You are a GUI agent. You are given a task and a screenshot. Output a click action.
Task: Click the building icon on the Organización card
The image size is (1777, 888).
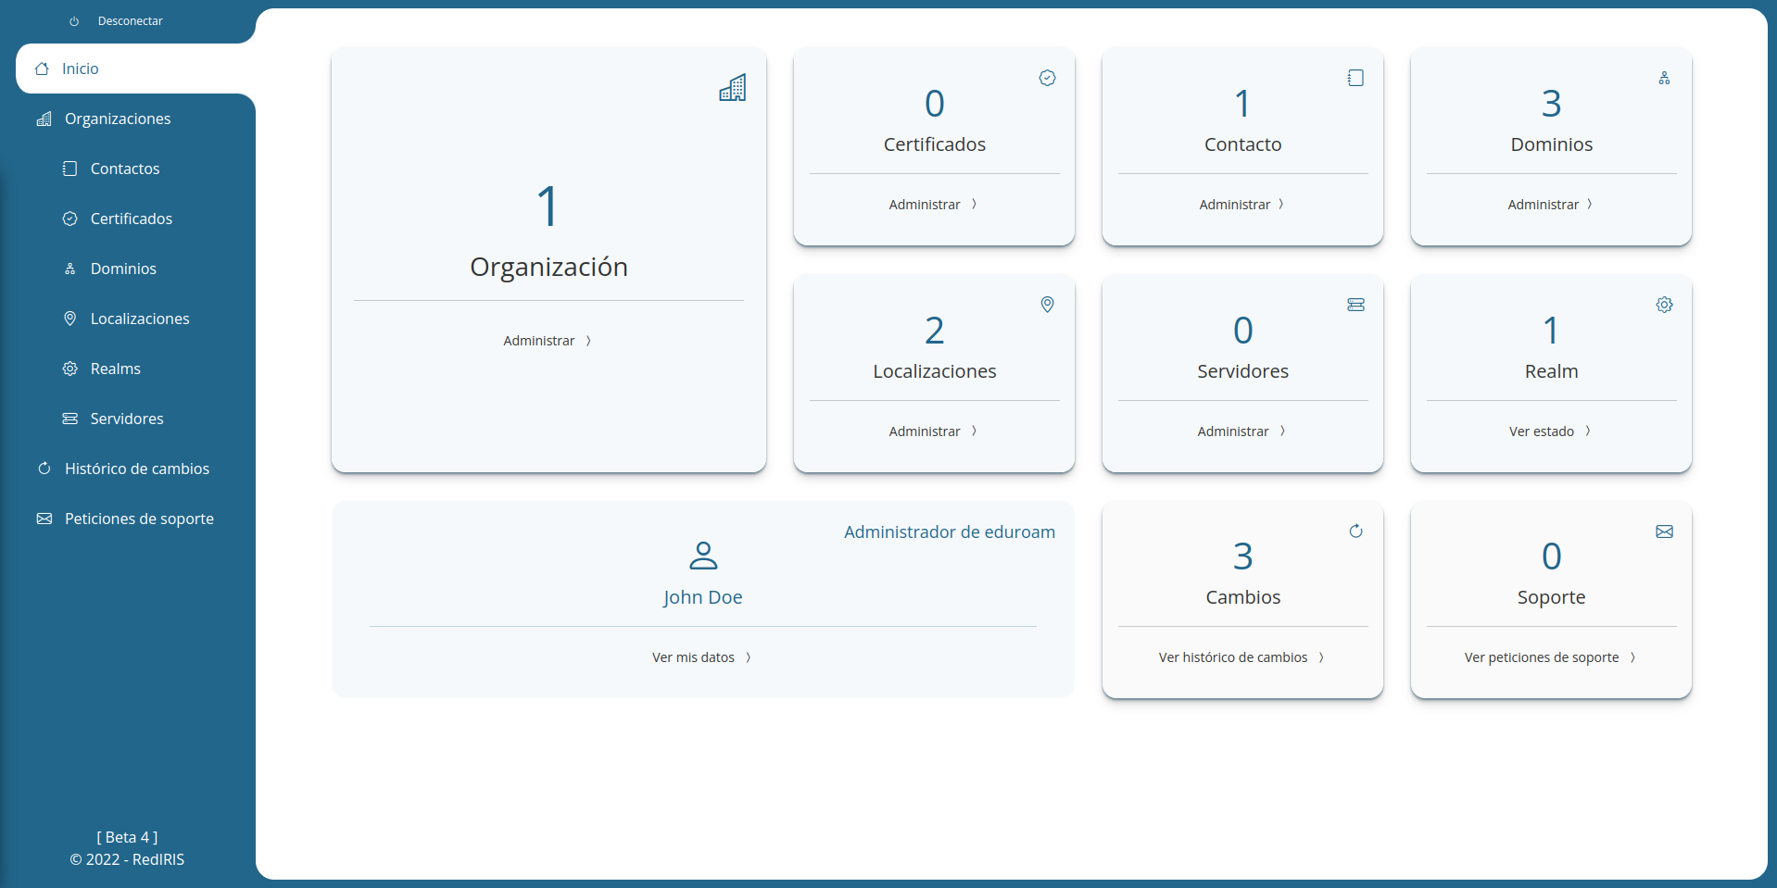tap(733, 88)
